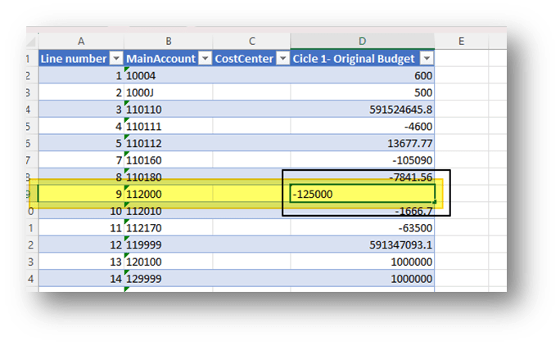Expand the Cicle 1- Original Budget filter

pos(426,59)
